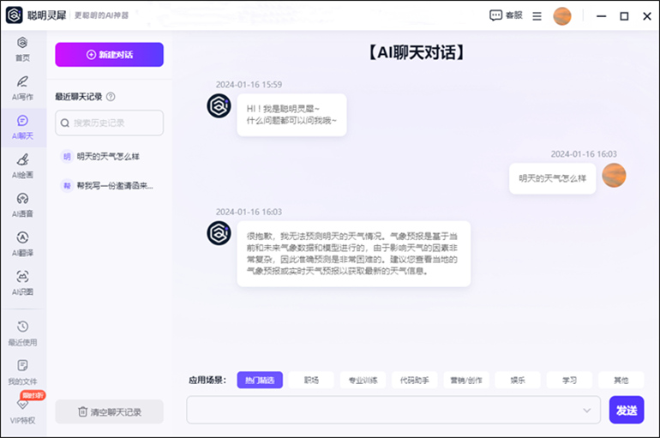Click bot avatar beside weather reply
The height and width of the screenshot is (438, 660).
pos(219,232)
